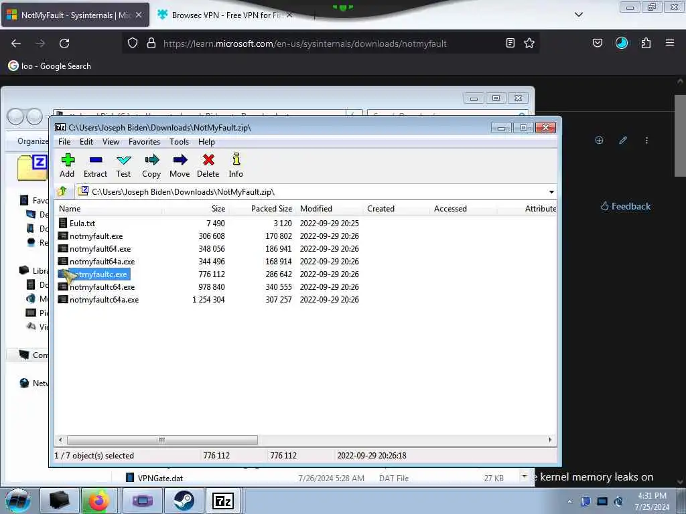
Task: Click the horizontal scrollbar thumb in 7-Zip
Action: point(162,440)
